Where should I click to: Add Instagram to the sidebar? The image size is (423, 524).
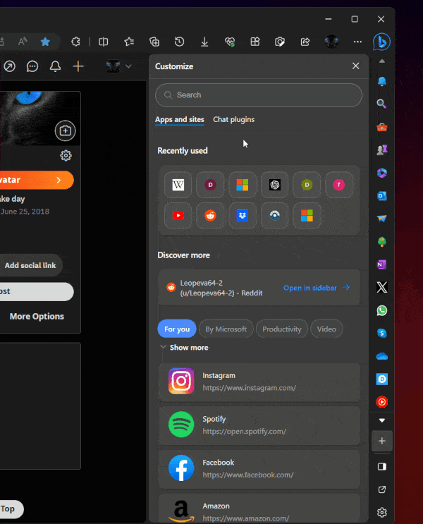coord(259,382)
